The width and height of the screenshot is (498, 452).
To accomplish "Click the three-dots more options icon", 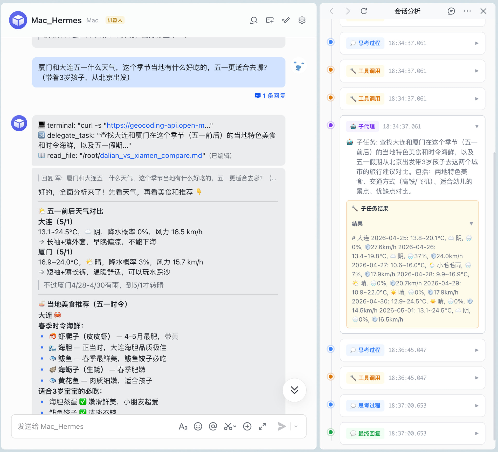I will pyautogui.click(x=467, y=11).
